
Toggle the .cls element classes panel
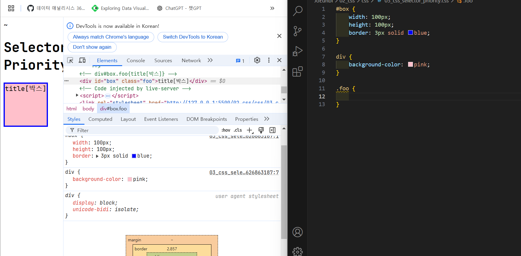point(238,130)
